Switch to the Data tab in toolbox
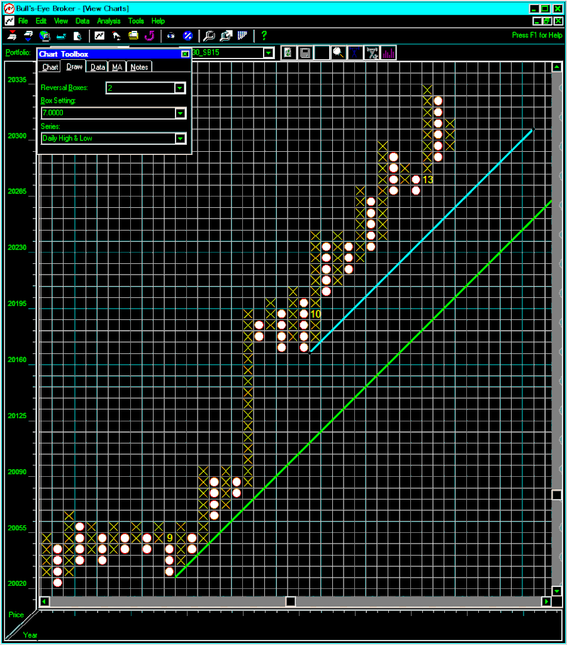Viewport: 567px width, 645px height. (98, 67)
